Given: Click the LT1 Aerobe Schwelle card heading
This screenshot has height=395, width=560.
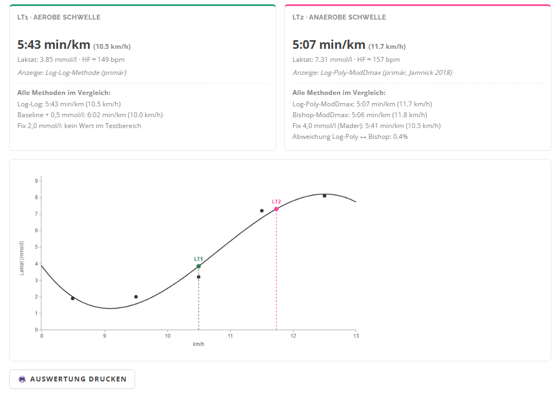Looking at the screenshot, I should [59, 17].
